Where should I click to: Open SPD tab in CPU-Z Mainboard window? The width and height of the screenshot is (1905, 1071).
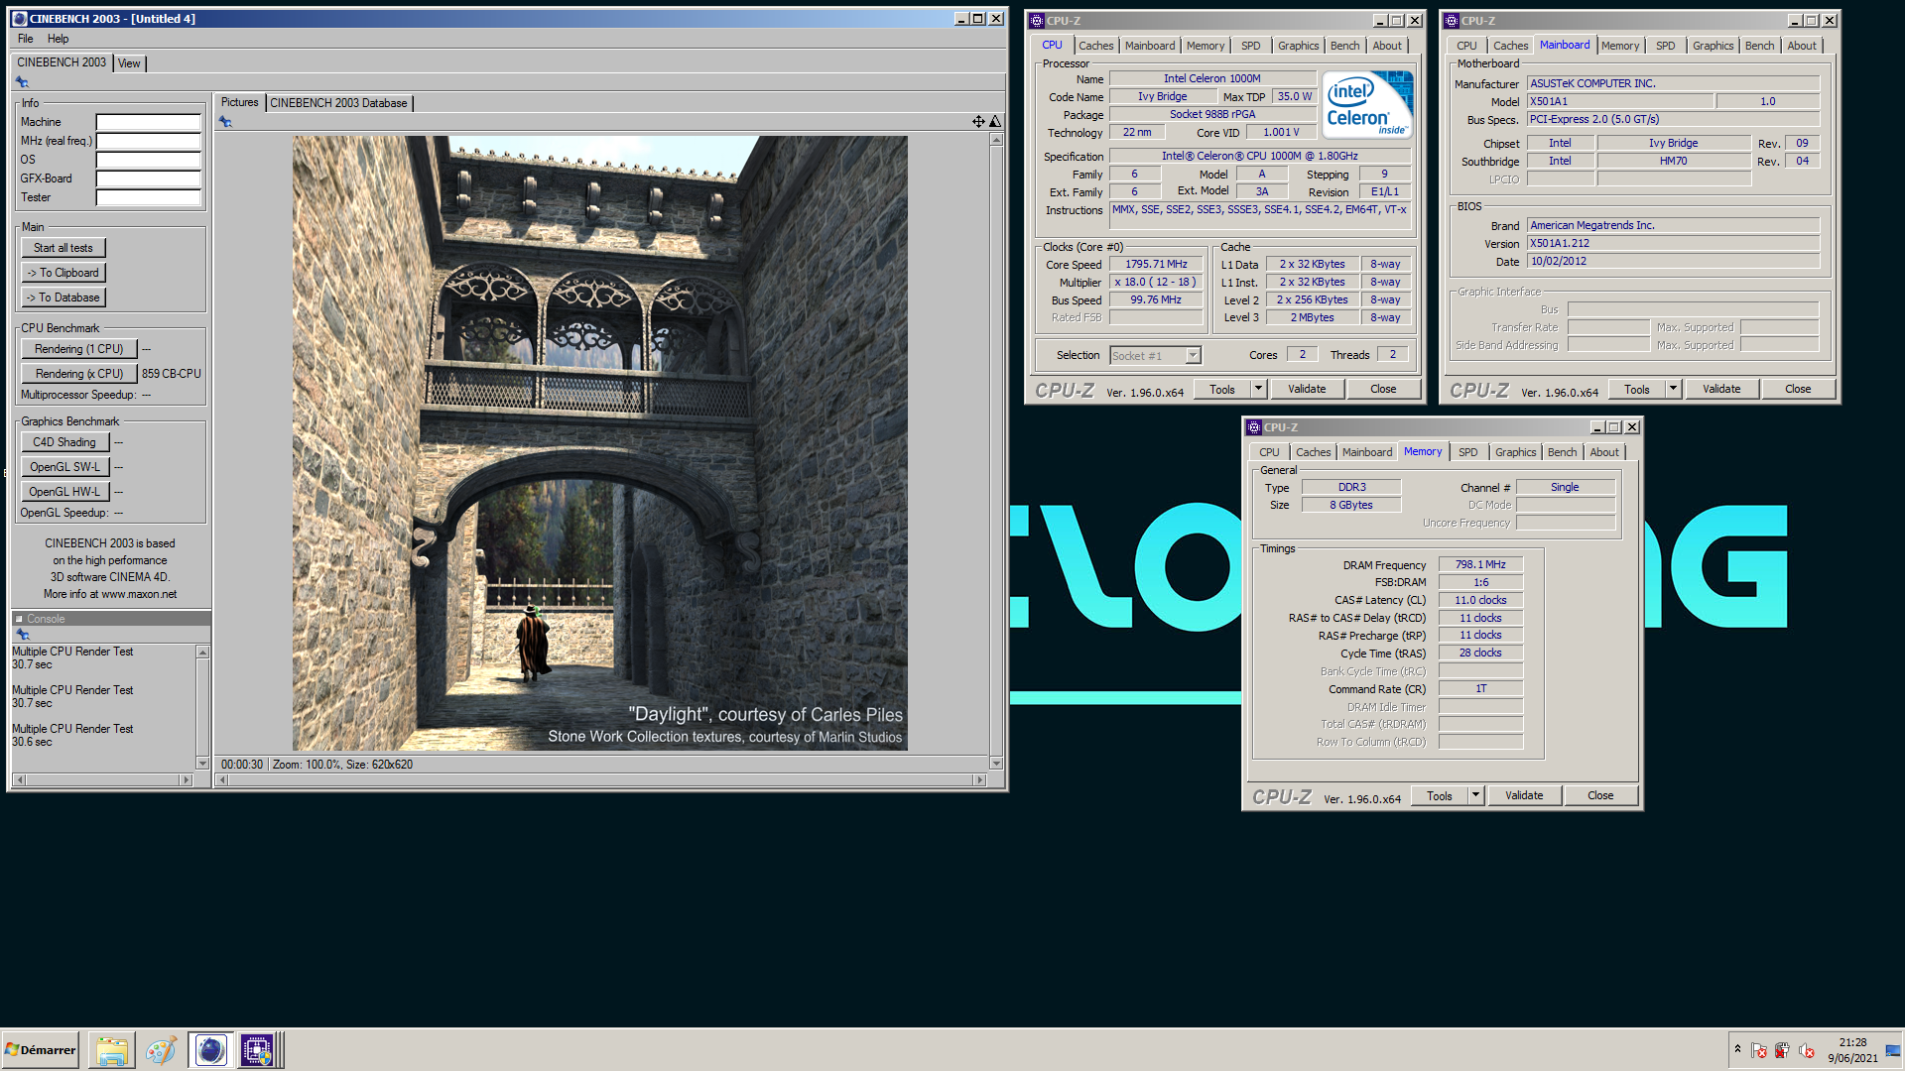(1665, 46)
